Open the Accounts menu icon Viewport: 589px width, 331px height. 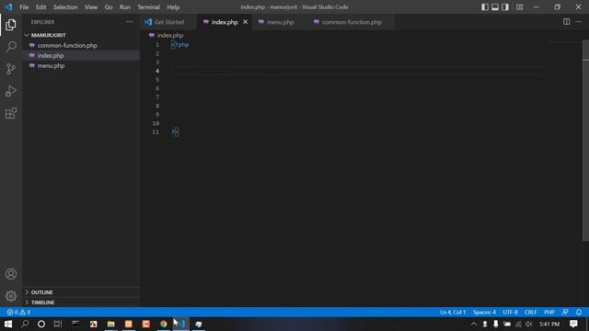coord(11,274)
